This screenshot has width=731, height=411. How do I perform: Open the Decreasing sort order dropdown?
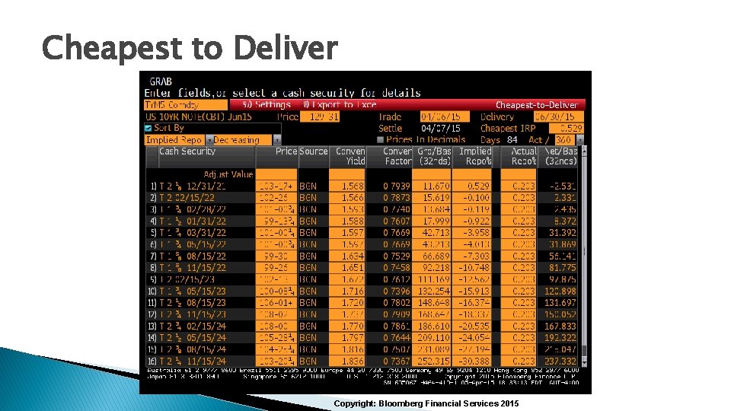point(277,140)
